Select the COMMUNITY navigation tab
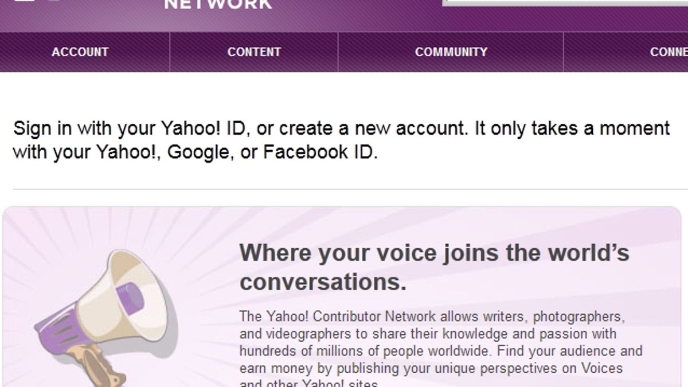688x387 pixels. [x=451, y=52]
